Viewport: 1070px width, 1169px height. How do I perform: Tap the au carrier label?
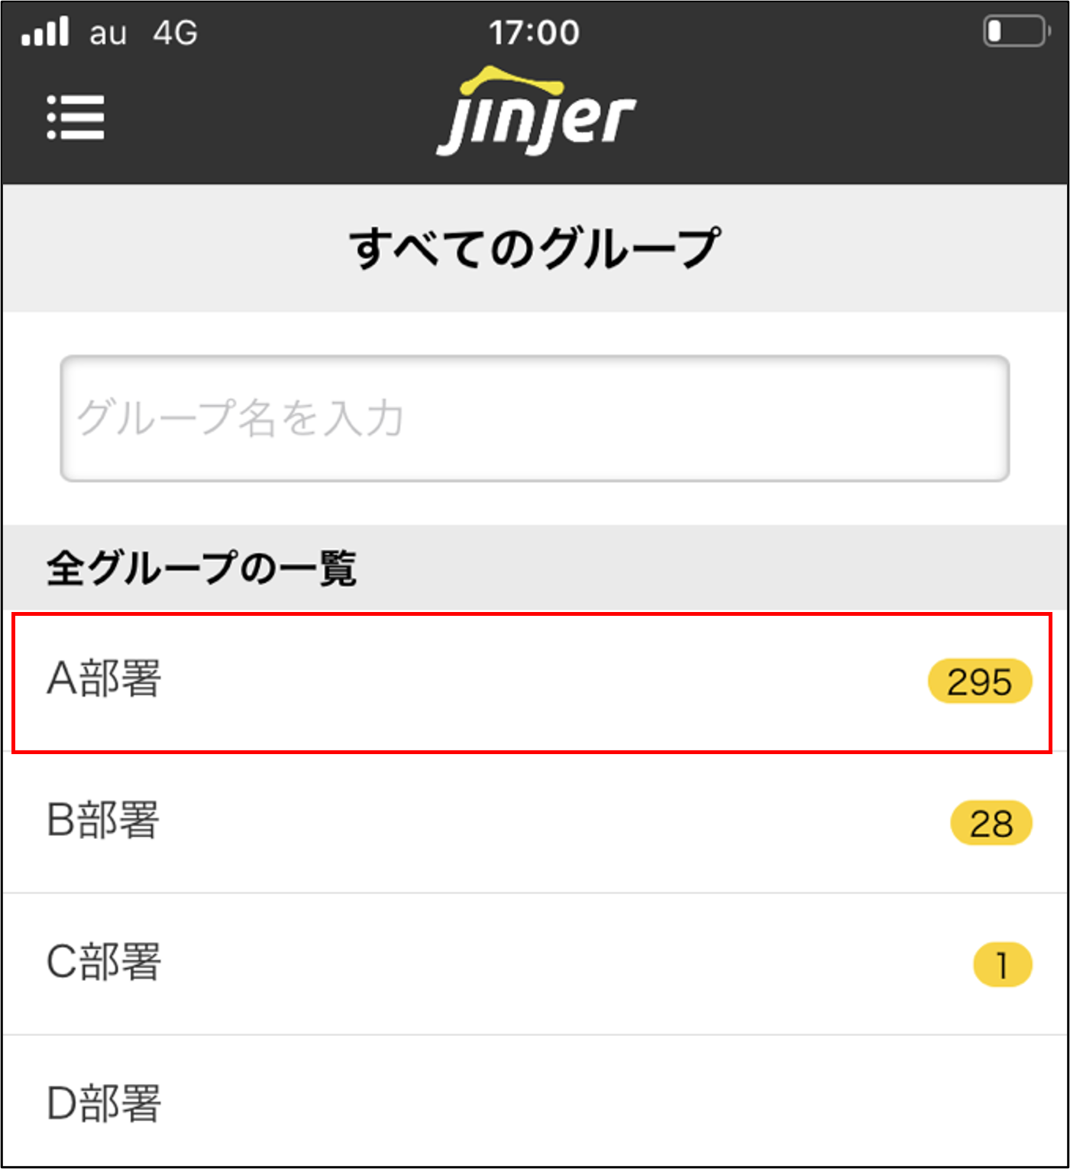click(x=108, y=34)
